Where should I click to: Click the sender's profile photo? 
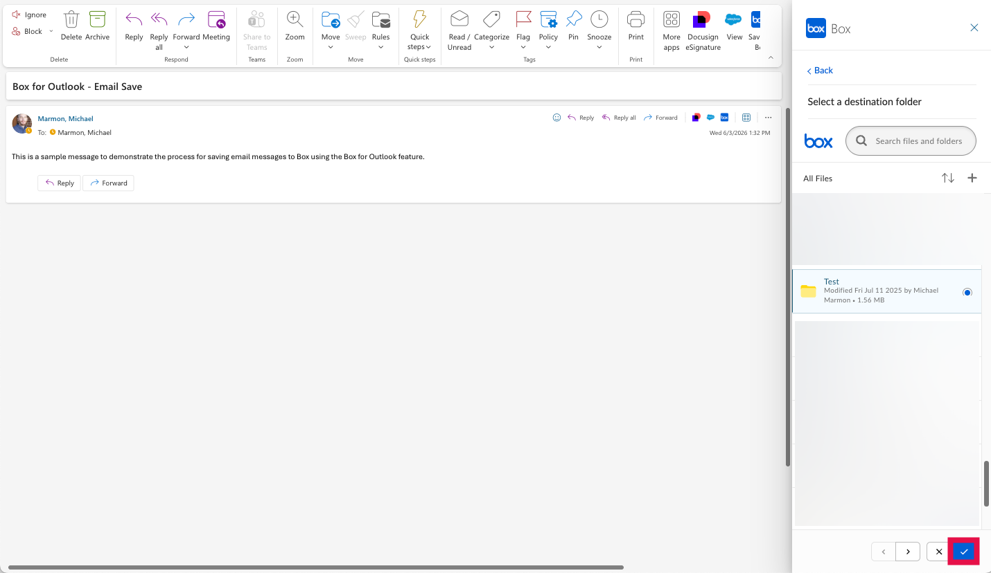click(x=21, y=123)
